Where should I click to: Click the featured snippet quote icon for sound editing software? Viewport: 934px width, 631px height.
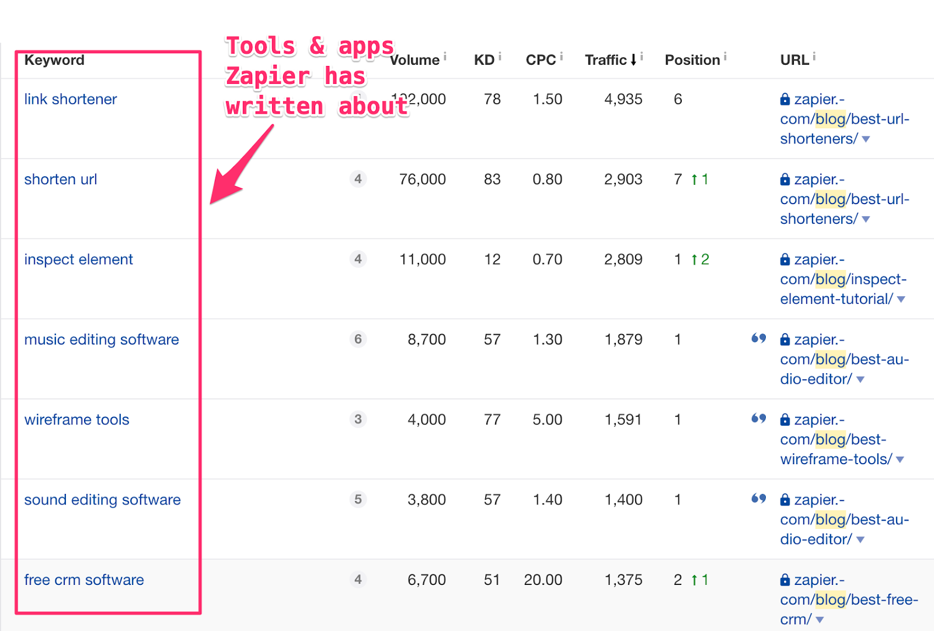[758, 498]
